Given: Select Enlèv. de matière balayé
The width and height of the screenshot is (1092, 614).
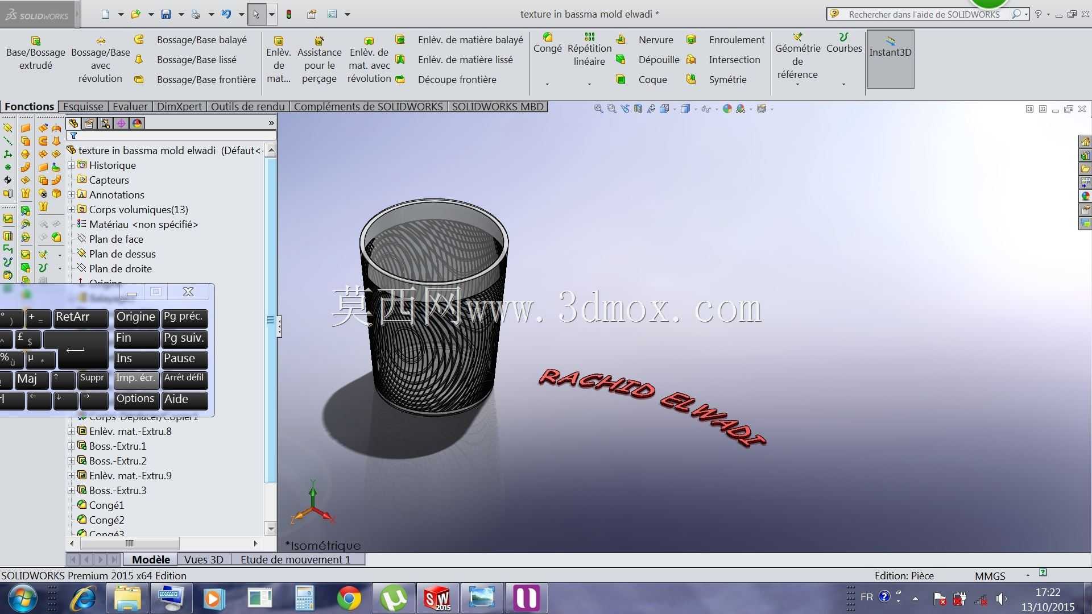Looking at the screenshot, I should pyautogui.click(x=460, y=40).
